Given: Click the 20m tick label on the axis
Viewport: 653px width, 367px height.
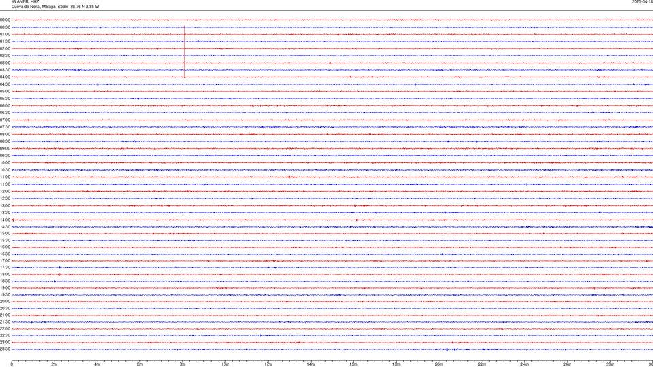Looking at the screenshot, I should click(439, 364).
